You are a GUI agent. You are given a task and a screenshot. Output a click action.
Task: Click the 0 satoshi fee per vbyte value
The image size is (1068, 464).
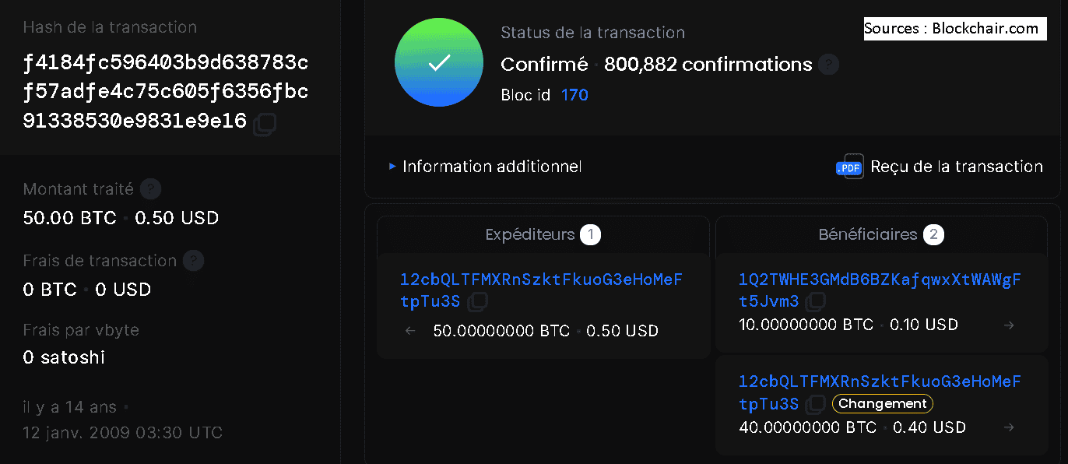click(x=64, y=358)
